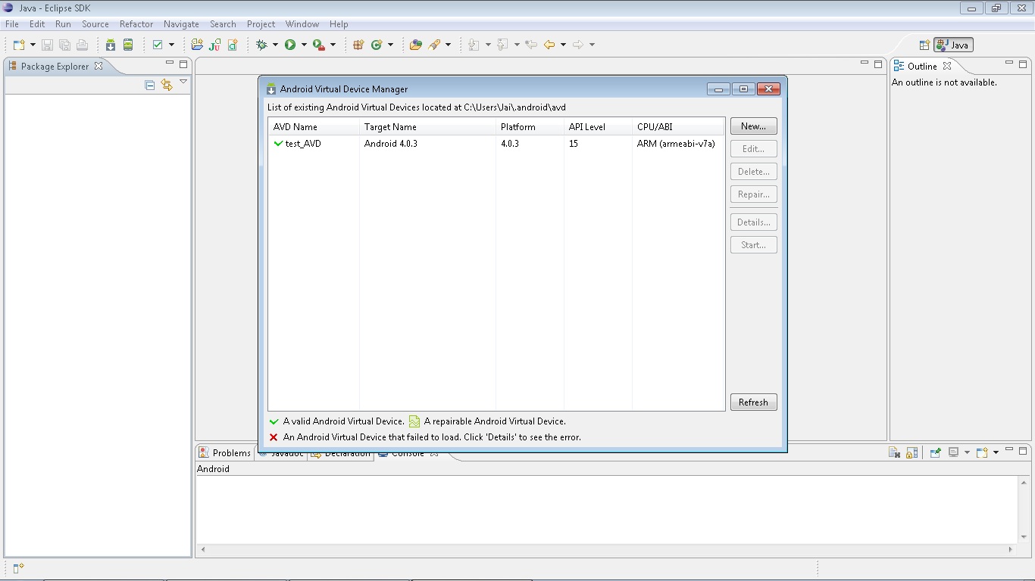Open dropdown next to Search icon

[448, 45]
